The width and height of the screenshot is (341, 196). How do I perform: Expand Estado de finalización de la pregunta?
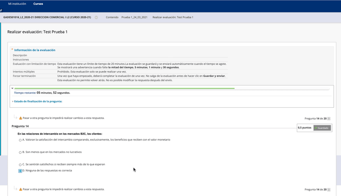38,101
